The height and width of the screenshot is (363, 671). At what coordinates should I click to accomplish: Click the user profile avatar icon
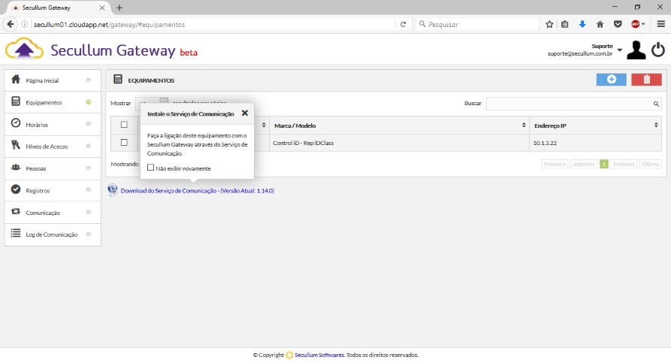[636, 50]
